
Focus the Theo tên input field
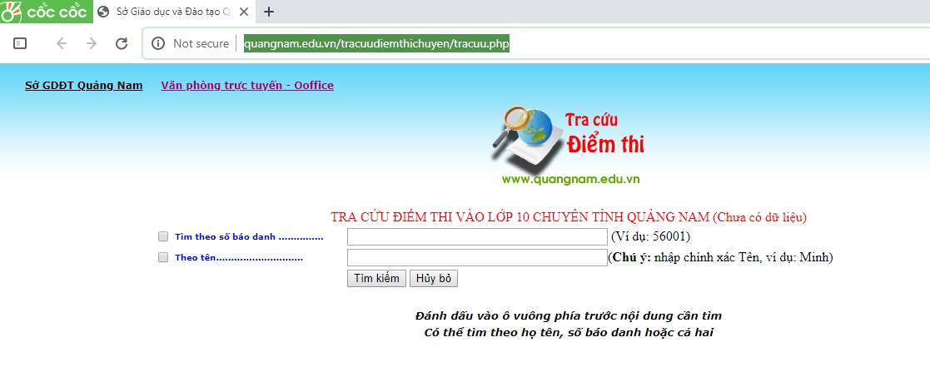click(x=477, y=257)
